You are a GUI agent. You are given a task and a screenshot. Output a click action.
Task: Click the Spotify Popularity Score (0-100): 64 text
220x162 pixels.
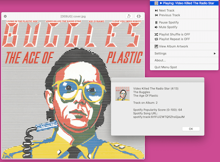(157, 110)
